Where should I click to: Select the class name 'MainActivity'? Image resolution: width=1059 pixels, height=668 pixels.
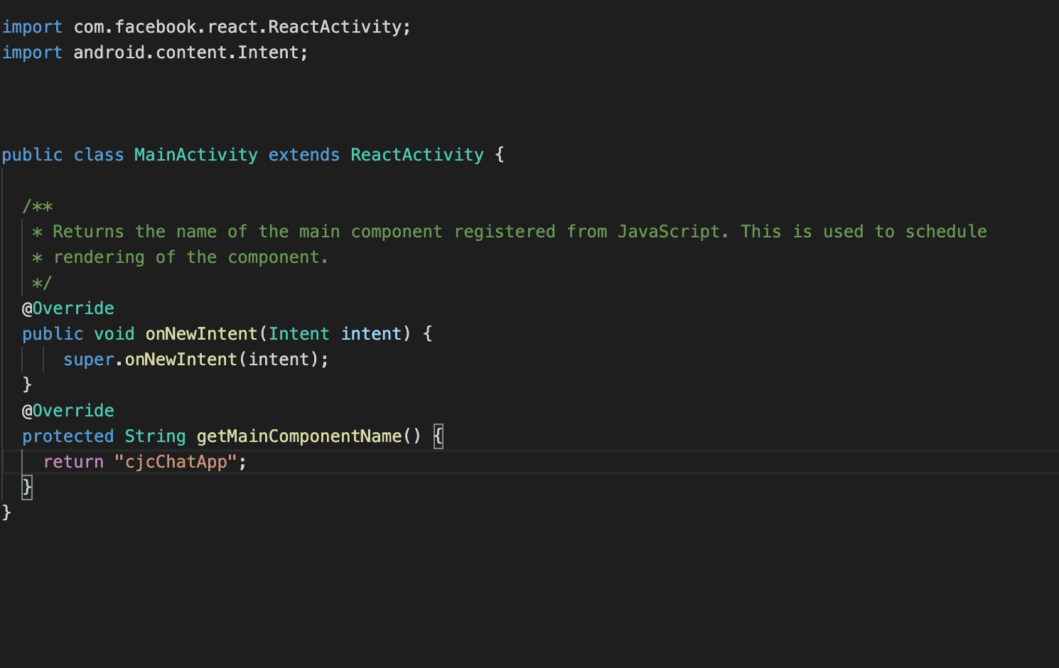(196, 155)
